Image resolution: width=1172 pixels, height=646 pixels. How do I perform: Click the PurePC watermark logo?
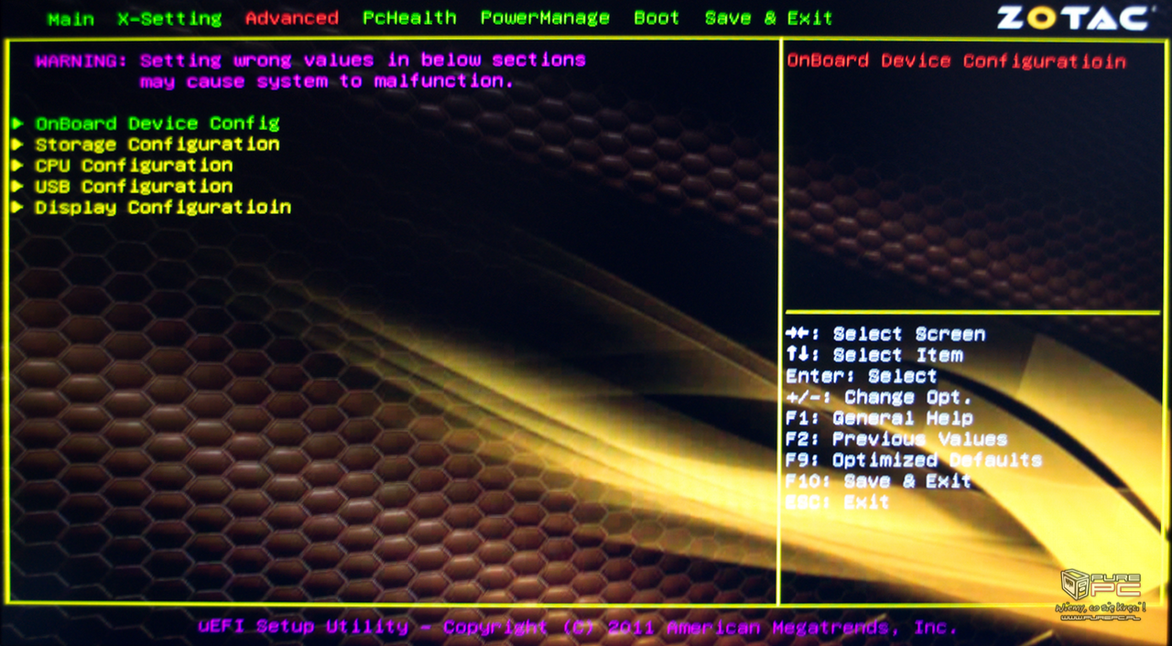[1101, 595]
